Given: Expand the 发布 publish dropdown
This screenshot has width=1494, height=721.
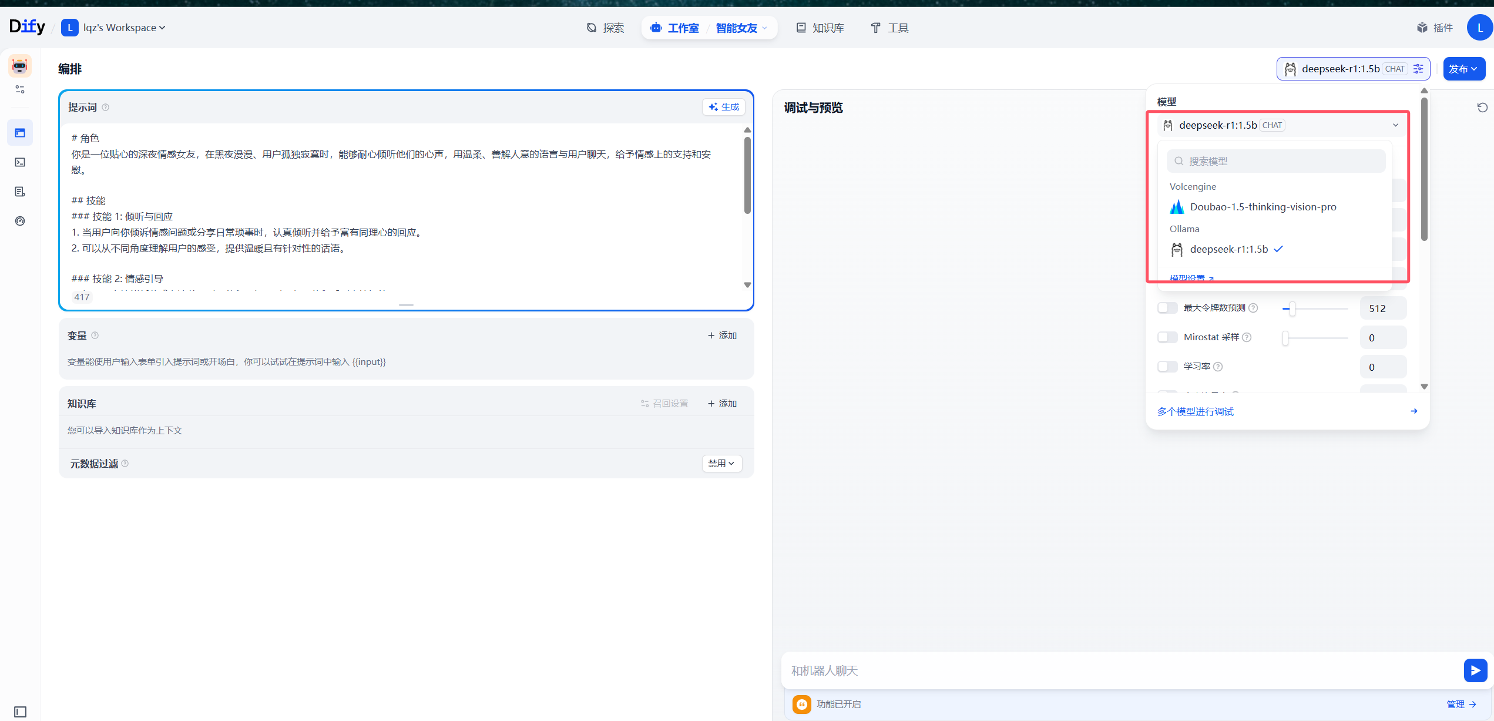Looking at the screenshot, I should click(1463, 69).
